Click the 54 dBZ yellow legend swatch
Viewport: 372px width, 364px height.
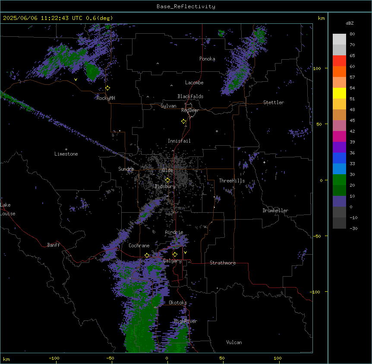(339, 93)
